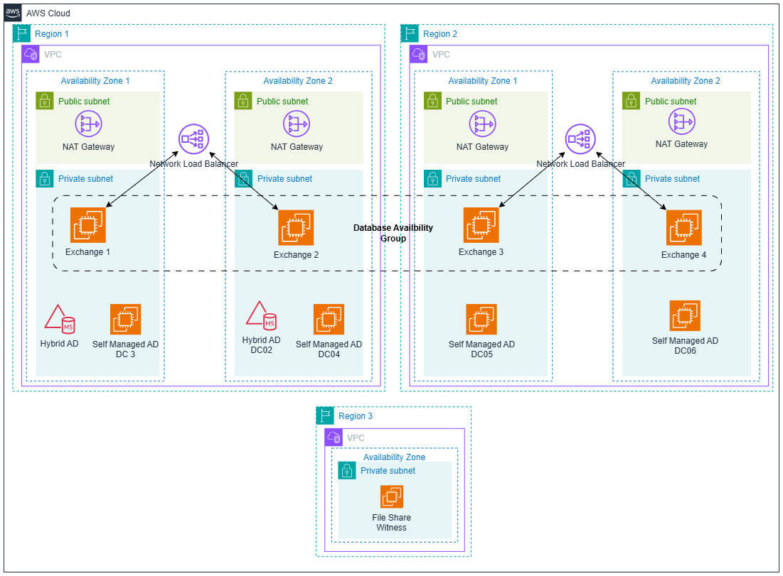This screenshot has width=783, height=576.
Task: Click the Database Availability Group label
Action: (393, 233)
